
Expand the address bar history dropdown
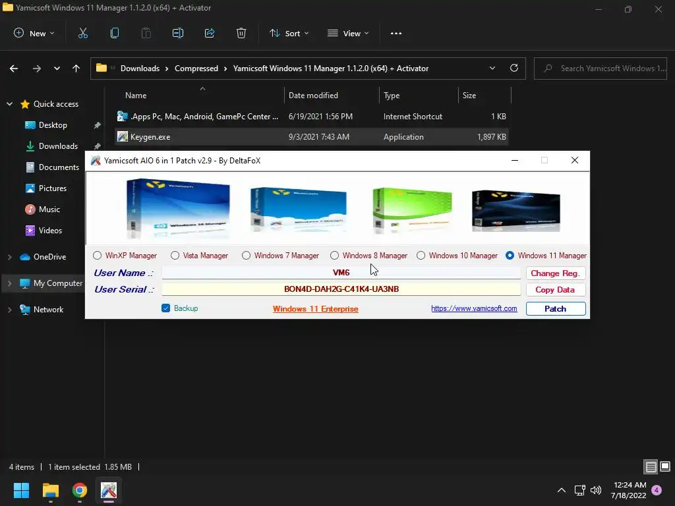(x=492, y=68)
